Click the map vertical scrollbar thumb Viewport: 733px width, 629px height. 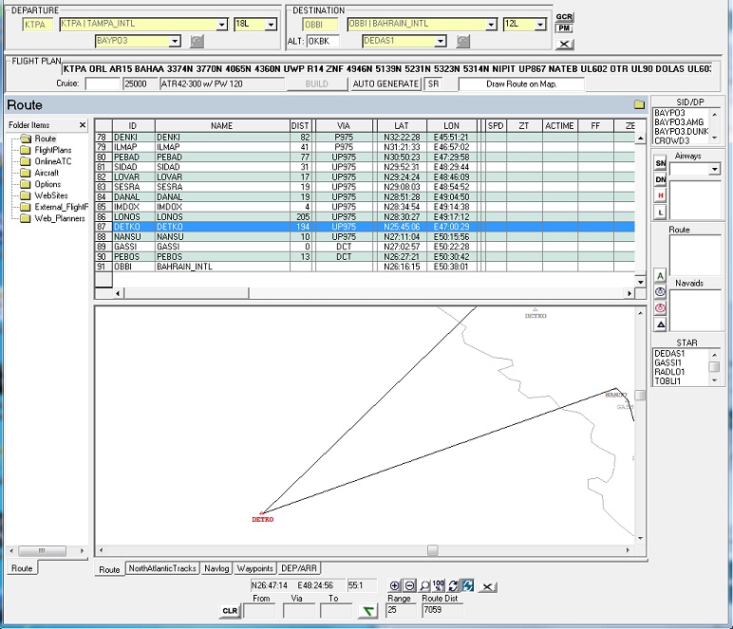click(640, 396)
